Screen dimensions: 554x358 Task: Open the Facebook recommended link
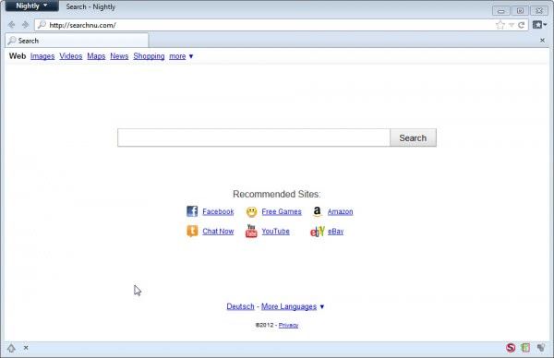pos(218,211)
